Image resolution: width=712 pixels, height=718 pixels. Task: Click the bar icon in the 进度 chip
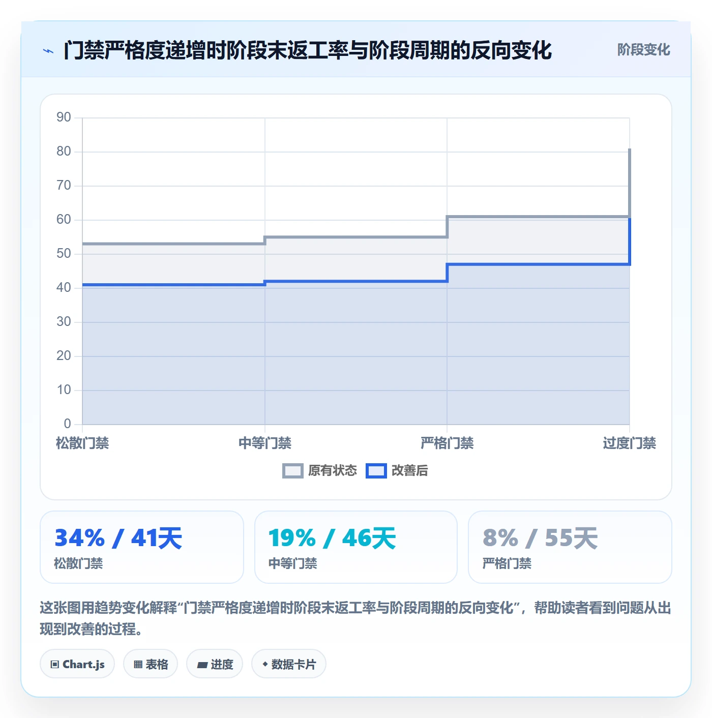(202, 665)
